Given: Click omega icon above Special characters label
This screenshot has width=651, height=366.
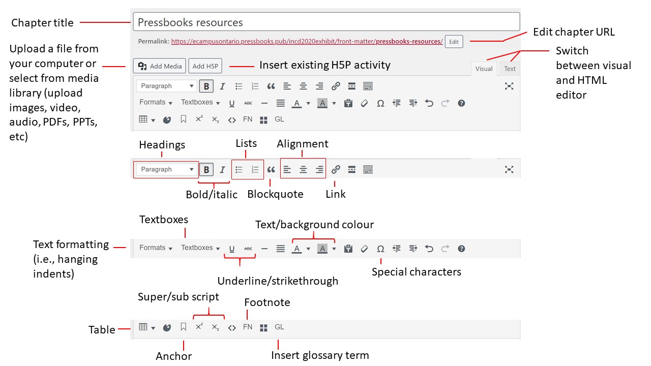Looking at the screenshot, I should pos(380,249).
